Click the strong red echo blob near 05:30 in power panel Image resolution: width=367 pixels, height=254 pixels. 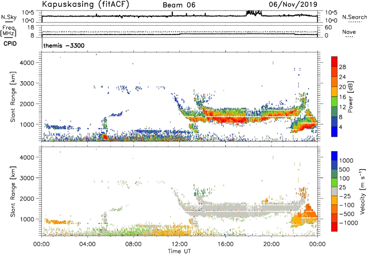105,137
